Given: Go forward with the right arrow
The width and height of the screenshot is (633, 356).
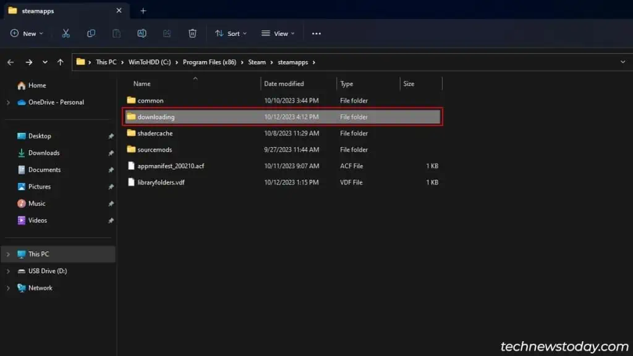Looking at the screenshot, I should click(x=28, y=62).
